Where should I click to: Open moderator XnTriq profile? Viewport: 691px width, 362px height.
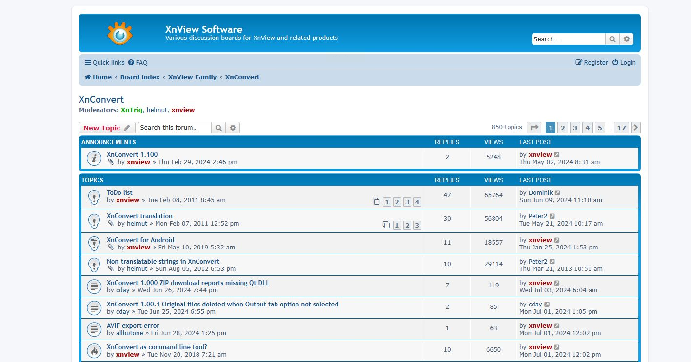[132, 110]
